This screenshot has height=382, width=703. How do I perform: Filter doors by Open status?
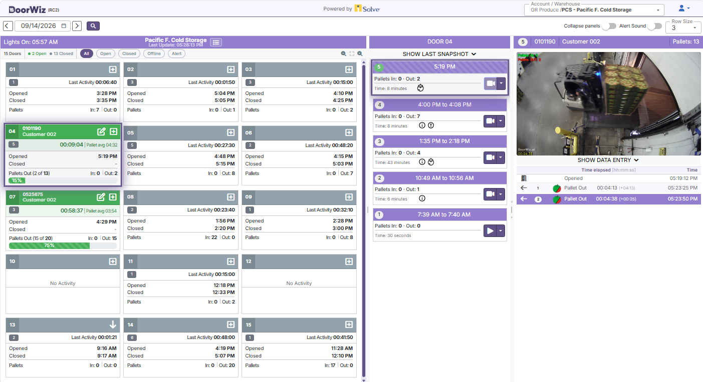(x=105, y=53)
